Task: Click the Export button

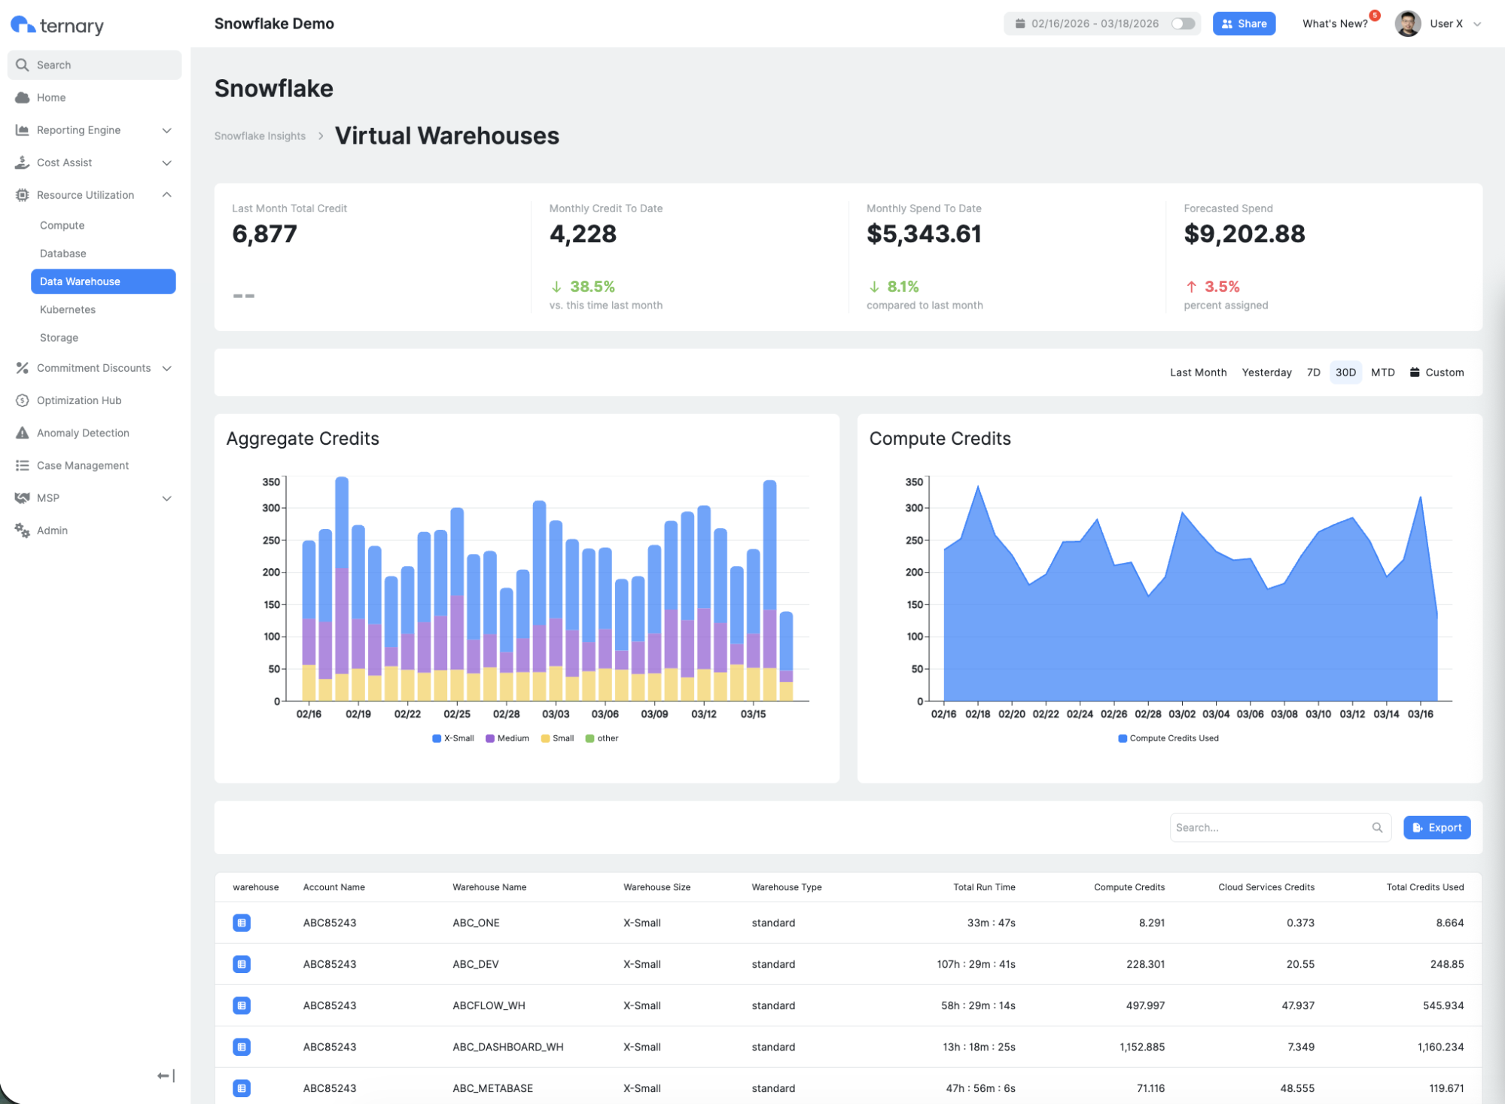Action: pyautogui.click(x=1436, y=828)
